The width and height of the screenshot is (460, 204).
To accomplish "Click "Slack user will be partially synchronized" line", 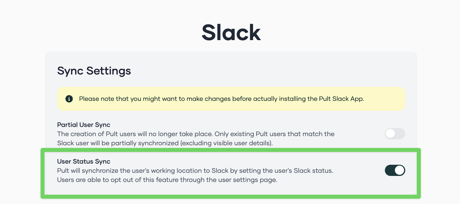I will coord(118,143).
